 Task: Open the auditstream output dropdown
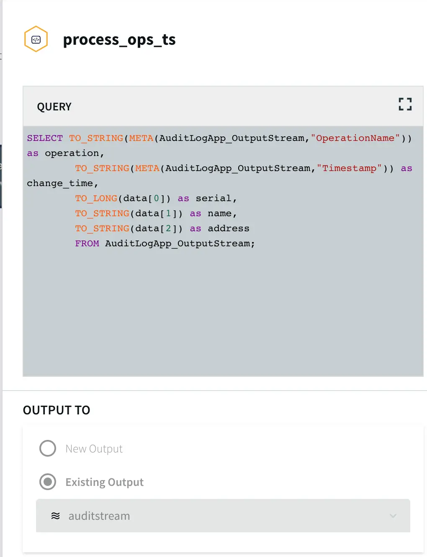(223, 516)
